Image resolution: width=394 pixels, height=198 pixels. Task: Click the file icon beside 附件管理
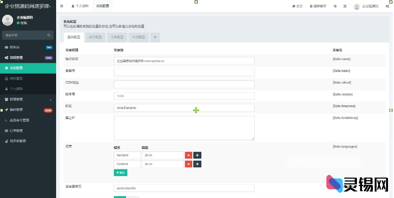point(6,79)
